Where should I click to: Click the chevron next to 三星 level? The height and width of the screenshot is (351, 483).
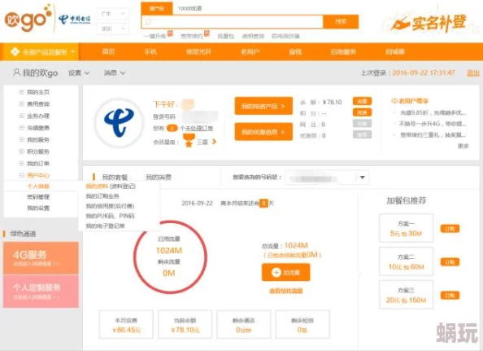click(214, 142)
